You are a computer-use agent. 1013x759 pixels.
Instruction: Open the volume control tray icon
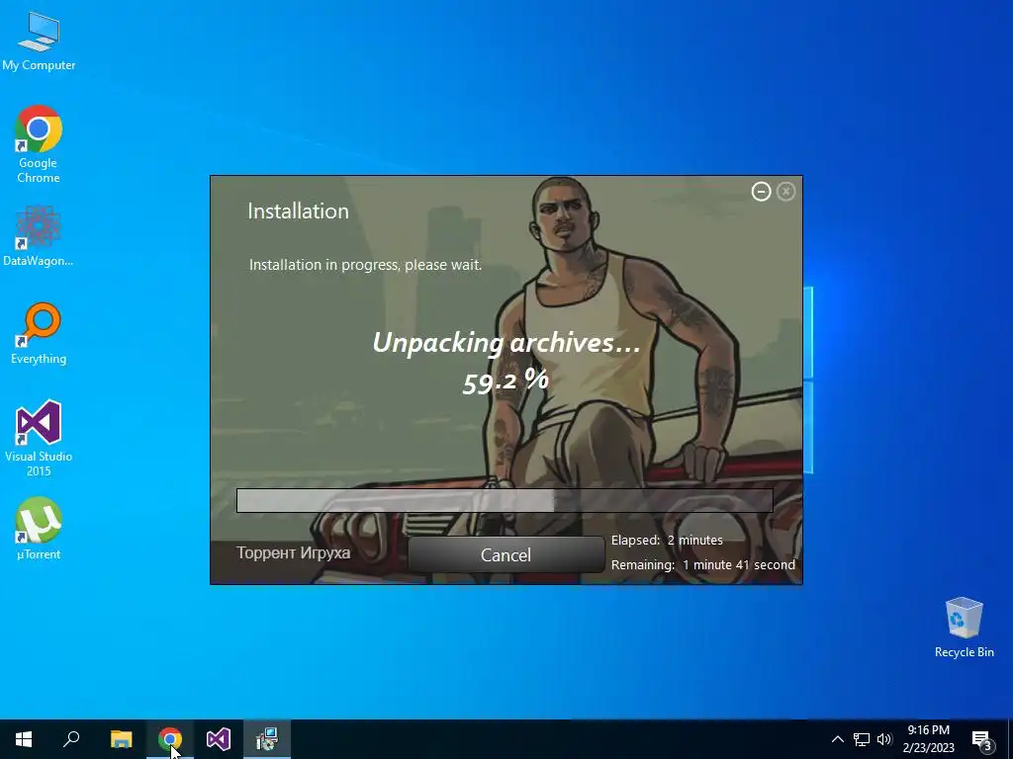tap(884, 739)
